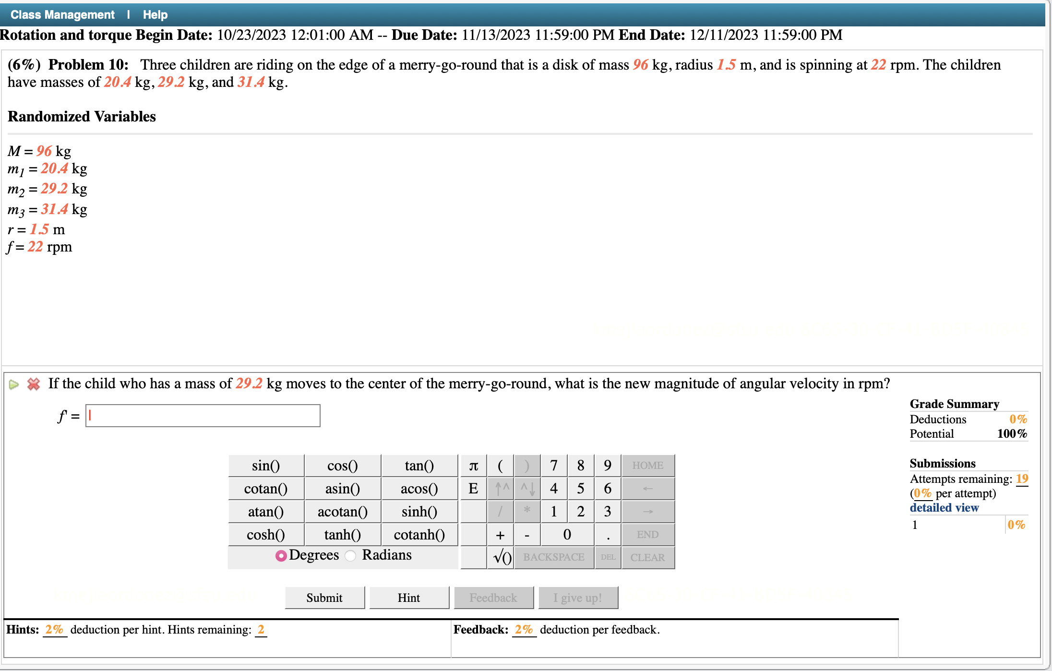Open the Help menu
The image size is (1052, 671).
click(154, 14)
